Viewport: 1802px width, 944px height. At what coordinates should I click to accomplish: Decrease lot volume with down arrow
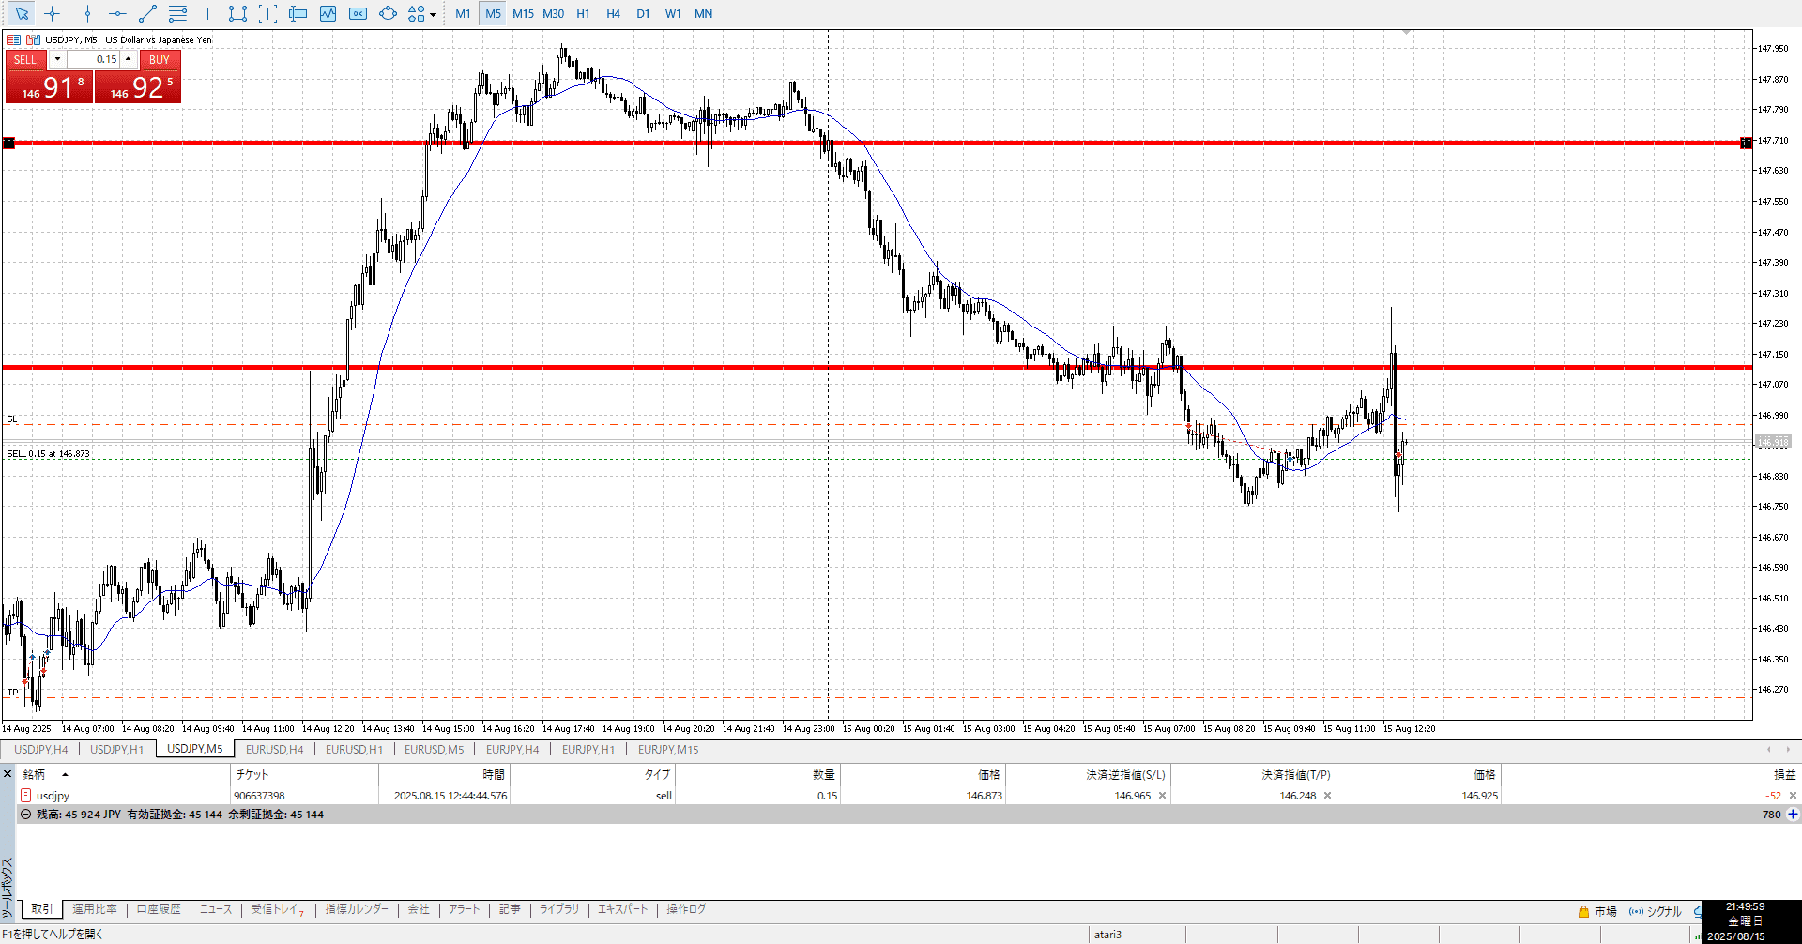(57, 59)
